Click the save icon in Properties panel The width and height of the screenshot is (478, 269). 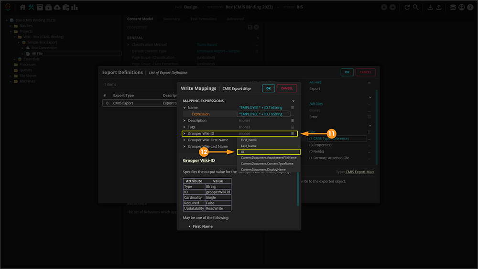[x=250, y=28]
